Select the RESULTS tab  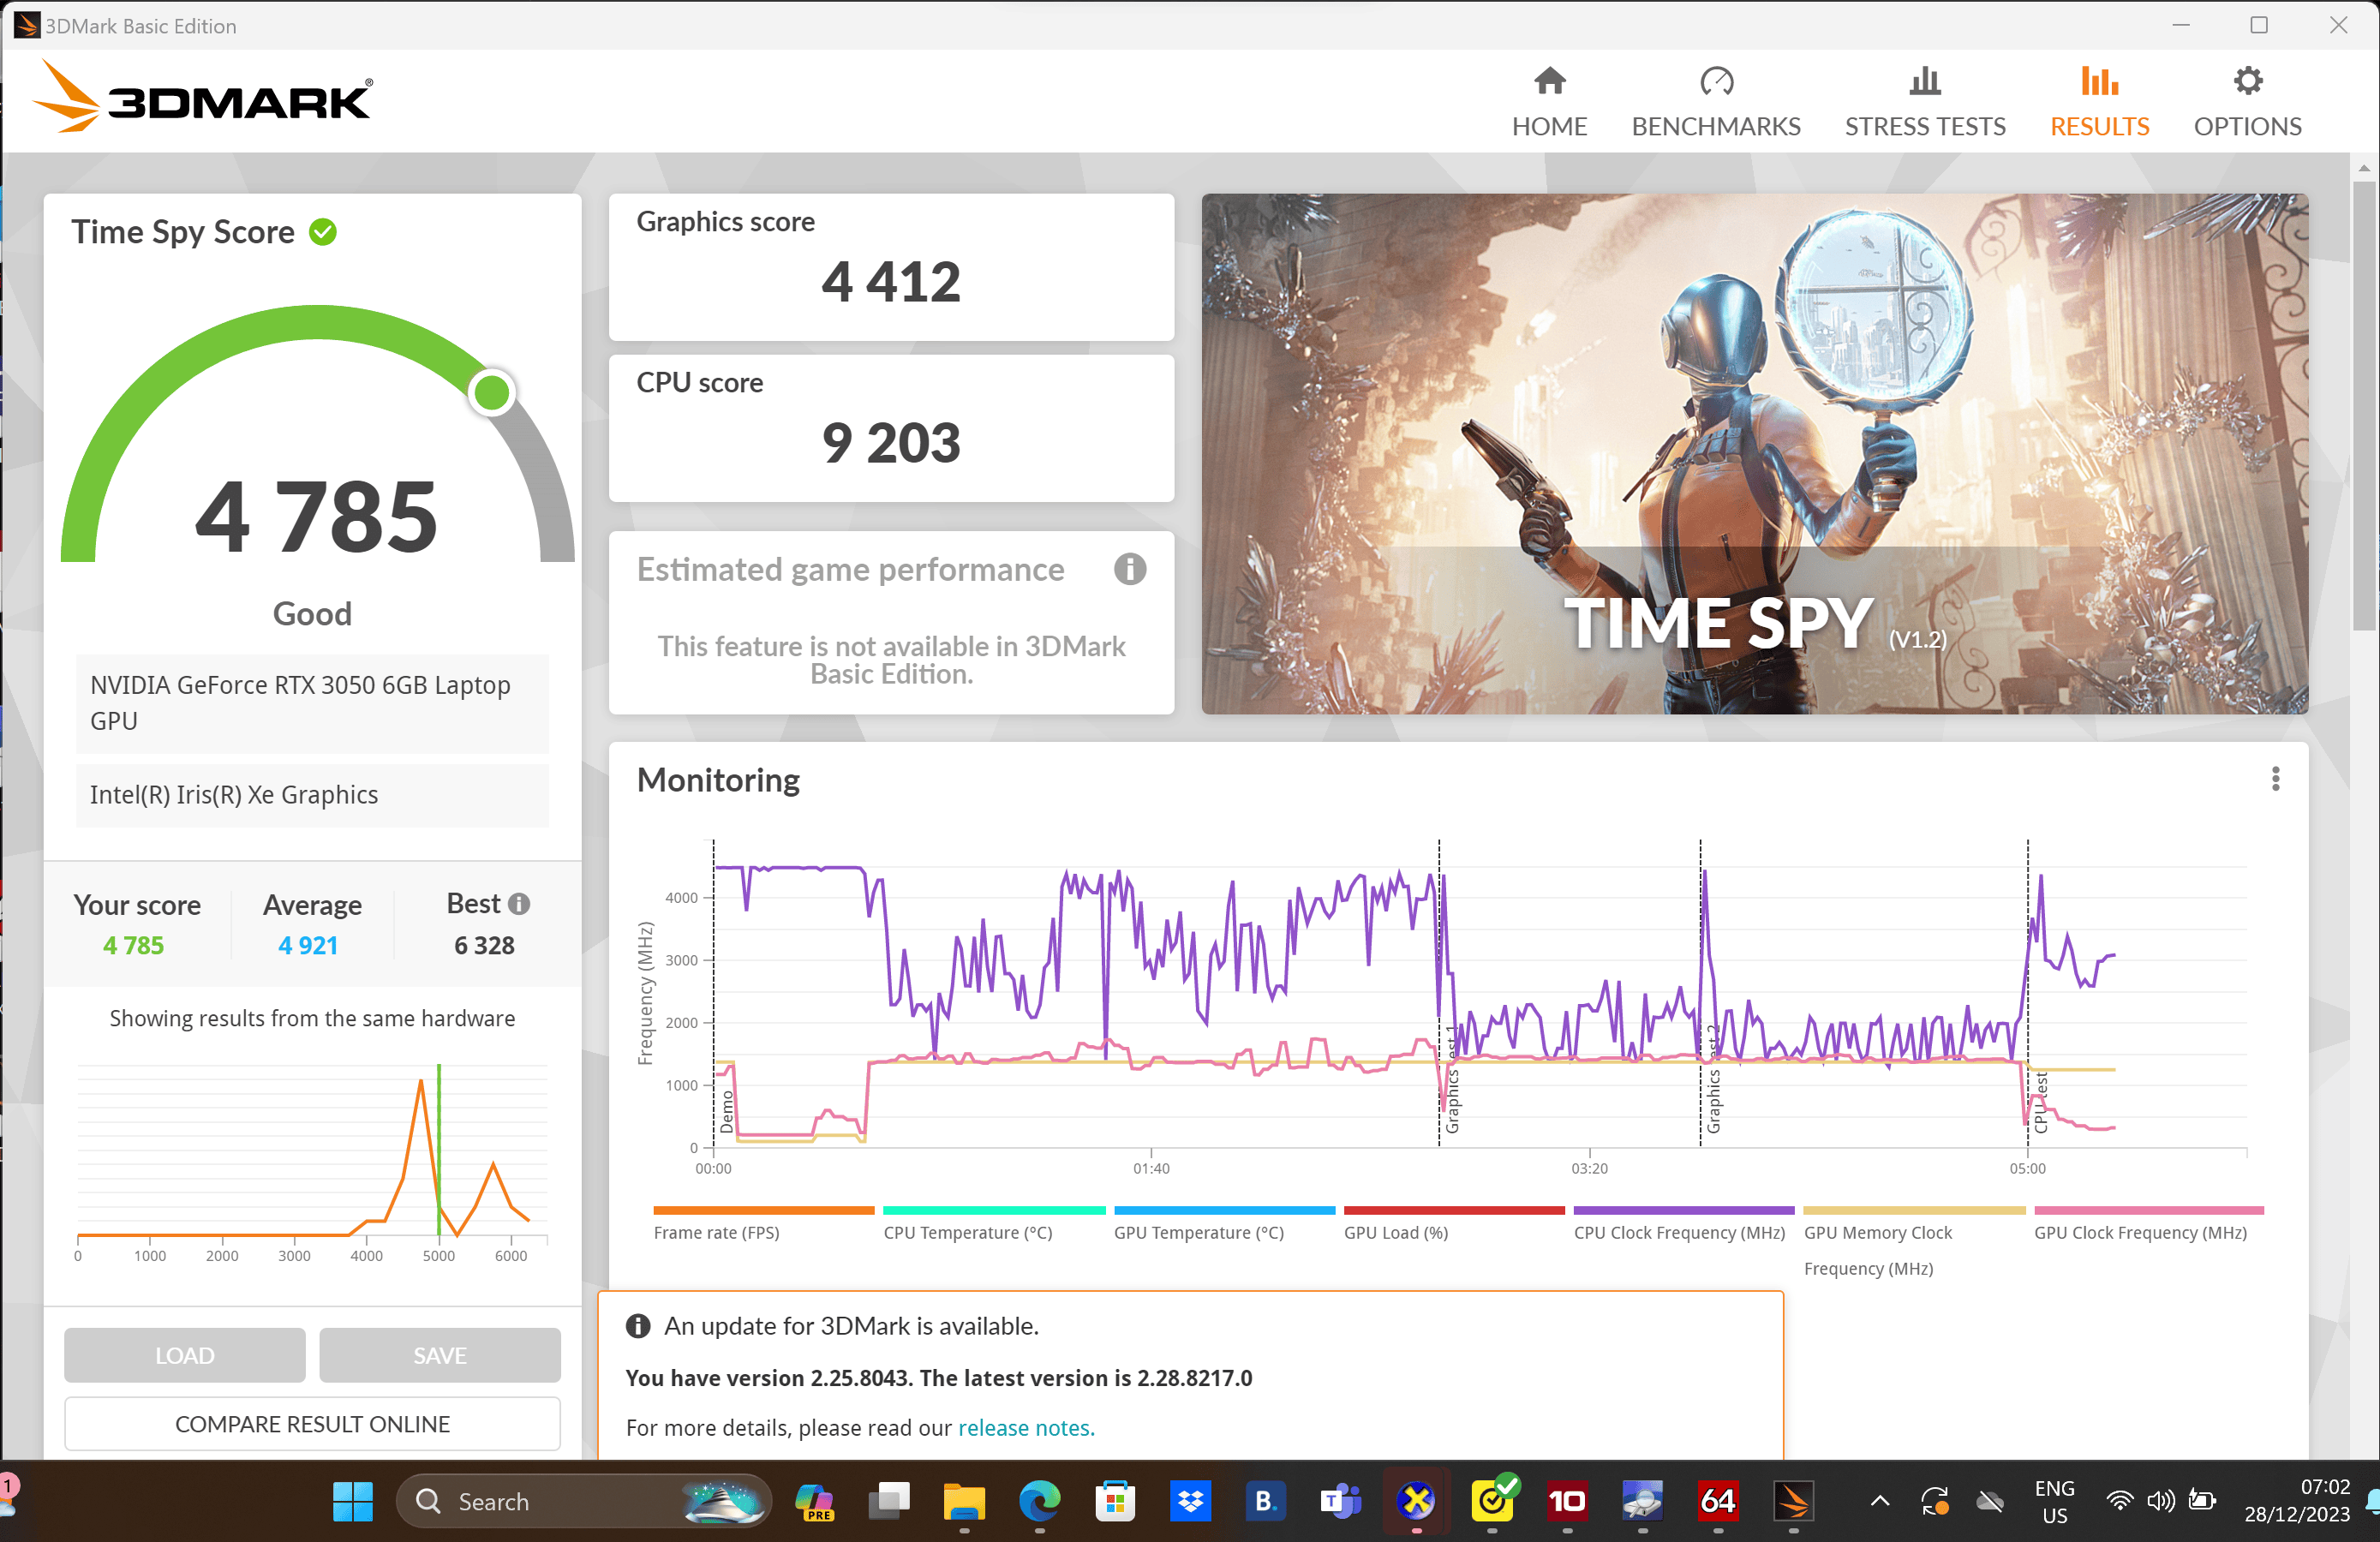pyautogui.click(x=2099, y=102)
